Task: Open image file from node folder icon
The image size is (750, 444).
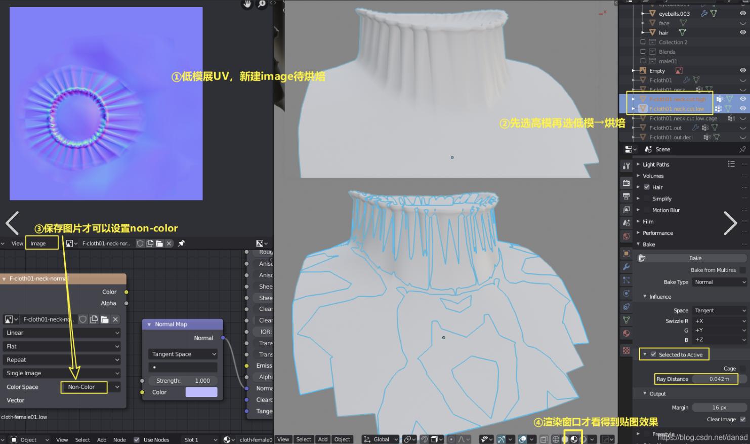Action: point(105,319)
